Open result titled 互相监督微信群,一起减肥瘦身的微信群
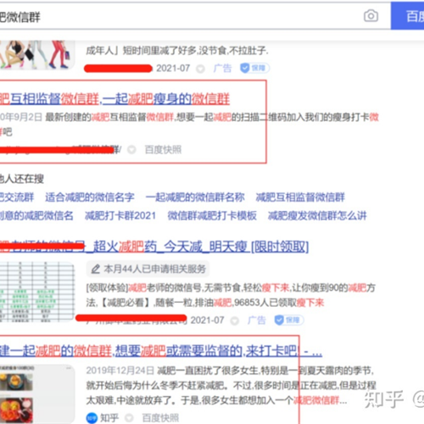Viewport: 424px width, 424px height. (x=114, y=99)
